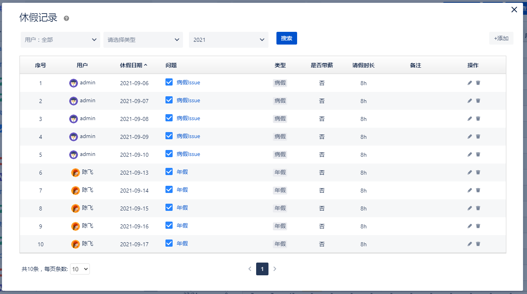Click the pencil icon in row 8

coord(470,208)
